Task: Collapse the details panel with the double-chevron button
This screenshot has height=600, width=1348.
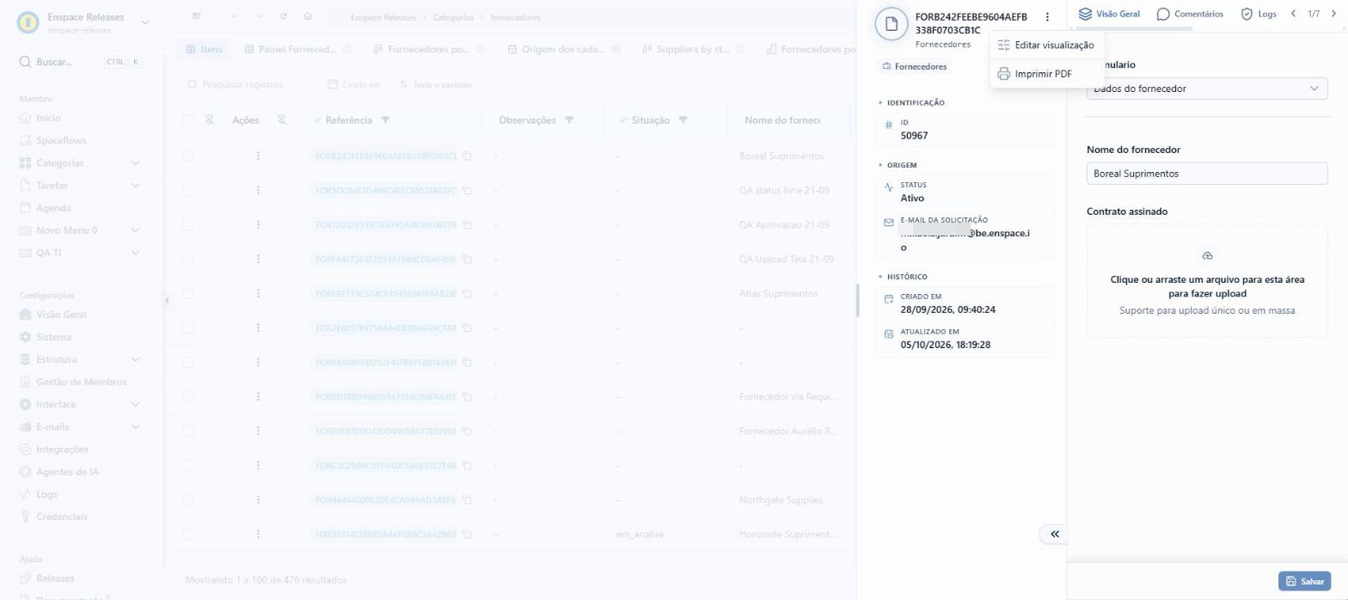Action: 1054,534
